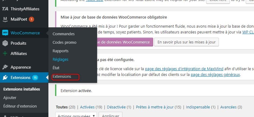Select État in WooCommerce submenu
Screen dimensions: 254x117
pyautogui.click(x=56, y=68)
